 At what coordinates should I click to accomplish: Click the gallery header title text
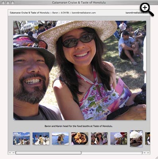point(53,13)
